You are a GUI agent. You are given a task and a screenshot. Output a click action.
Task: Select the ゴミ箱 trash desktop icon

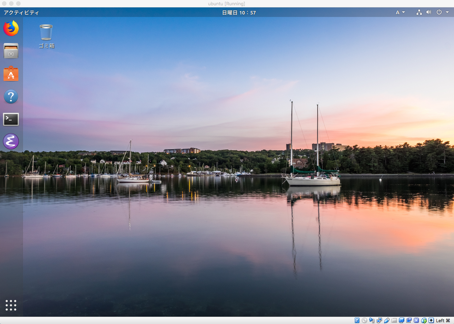tap(46, 36)
